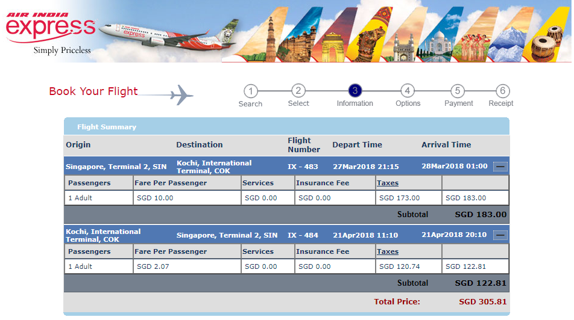Viewport: 574px width, 320px height.
Task: Click flight number IX - 483
Action: point(303,167)
